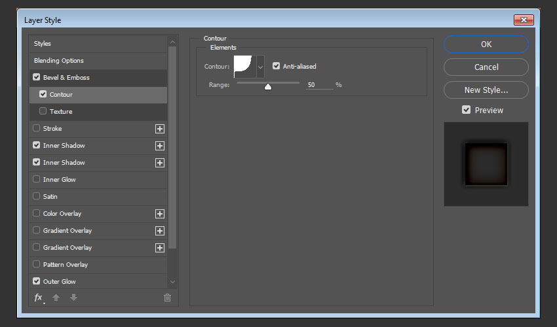The height and width of the screenshot is (327, 557).
Task: Select the Pattern Overlay row
Action: point(98,265)
